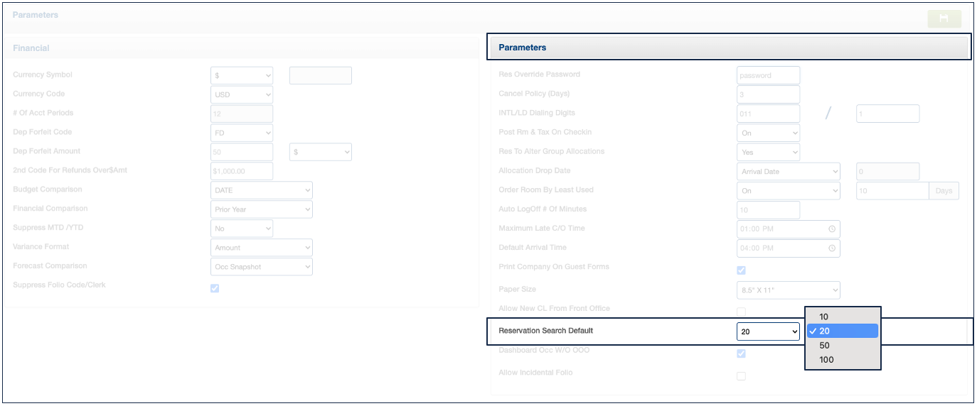
Task: Toggle Print Company On Guest Forms checkbox
Action: click(x=741, y=270)
